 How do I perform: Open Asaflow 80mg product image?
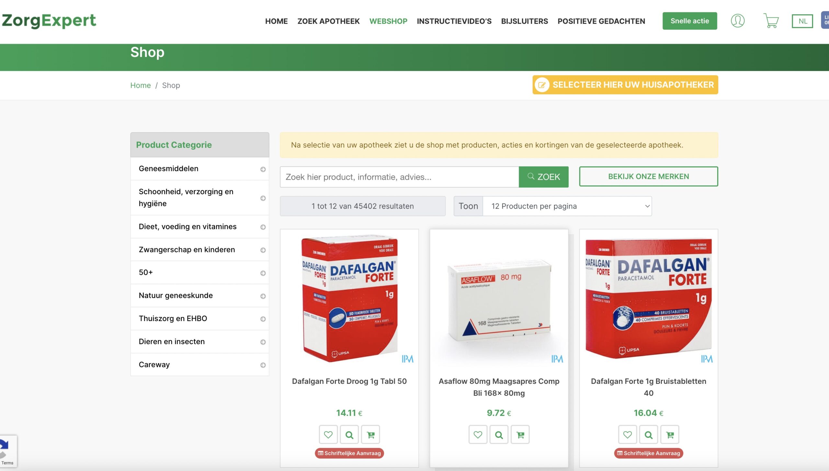499,299
